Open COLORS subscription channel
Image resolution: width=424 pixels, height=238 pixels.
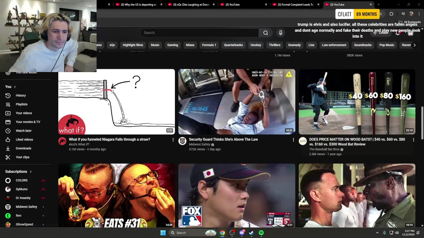(22, 180)
